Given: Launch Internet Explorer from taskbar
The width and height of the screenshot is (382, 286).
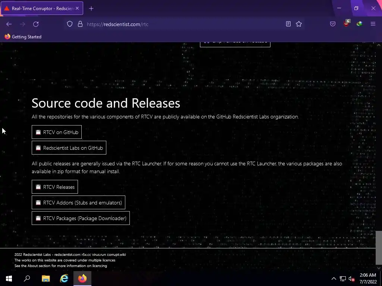Looking at the screenshot, I should click(64, 278).
